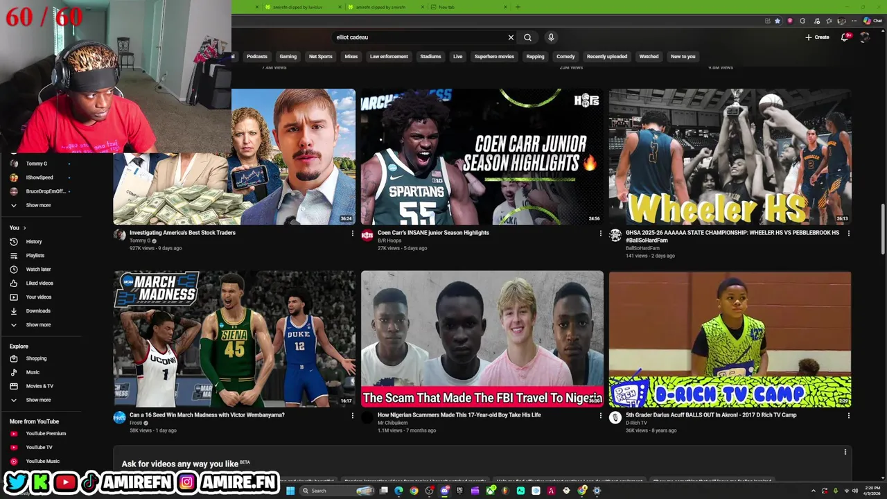Select the Net Sports filter chip
Image resolution: width=887 pixels, height=499 pixels.
[320, 57]
